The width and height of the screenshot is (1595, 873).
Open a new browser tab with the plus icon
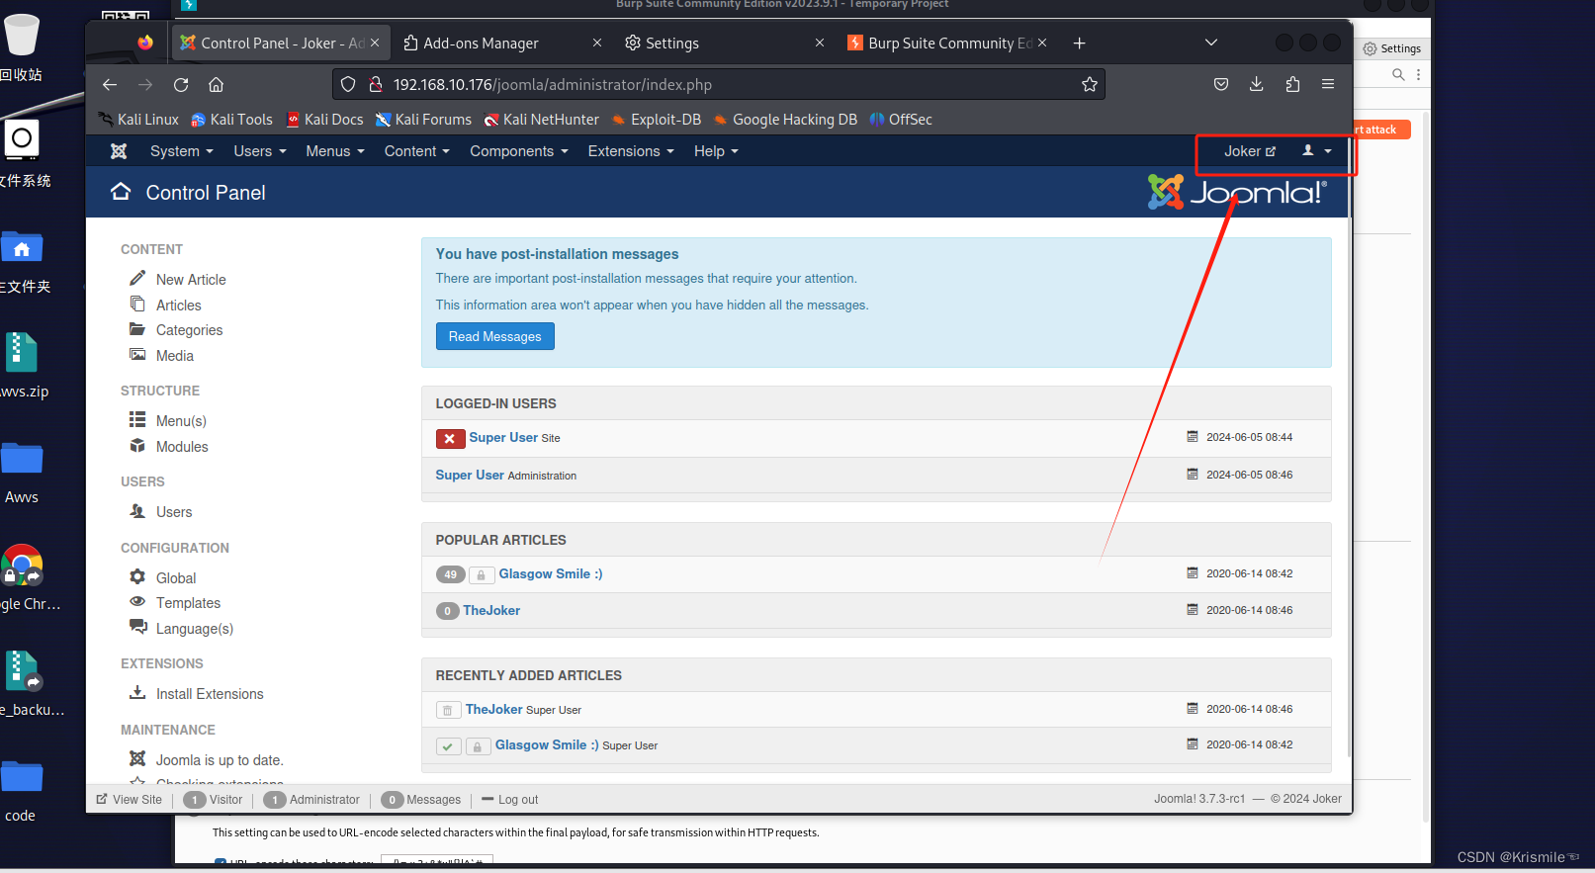1079,44
